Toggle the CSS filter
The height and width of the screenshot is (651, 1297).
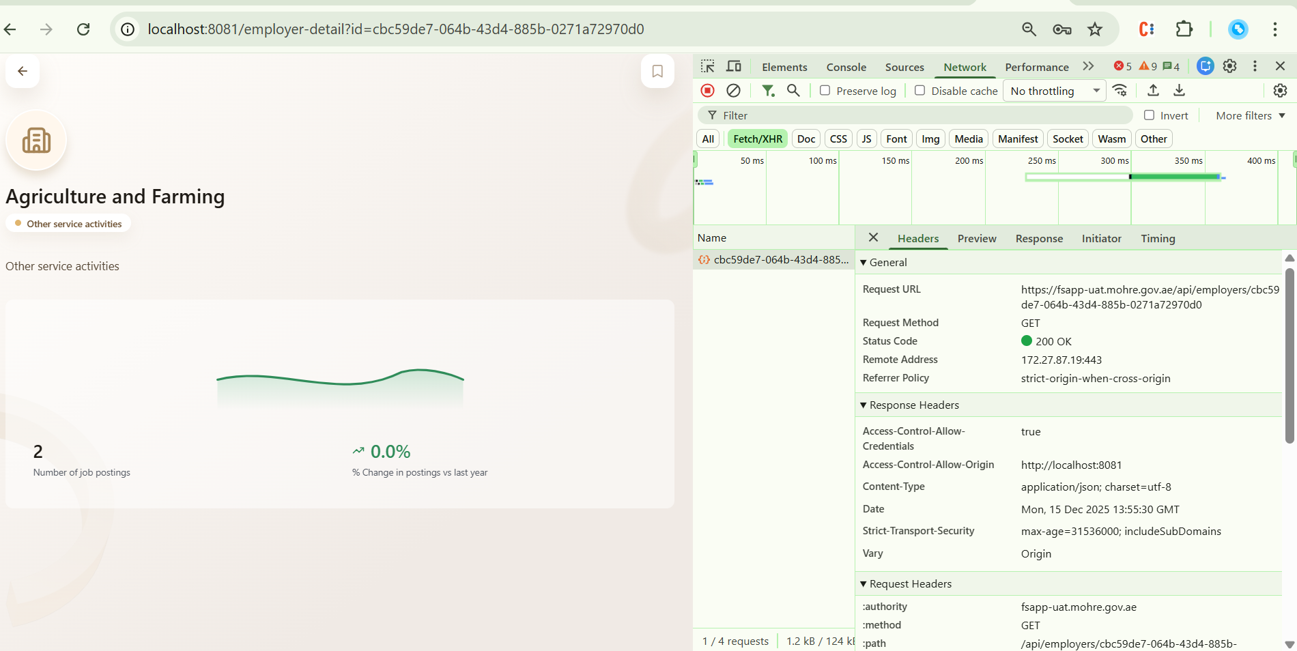coord(838,139)
